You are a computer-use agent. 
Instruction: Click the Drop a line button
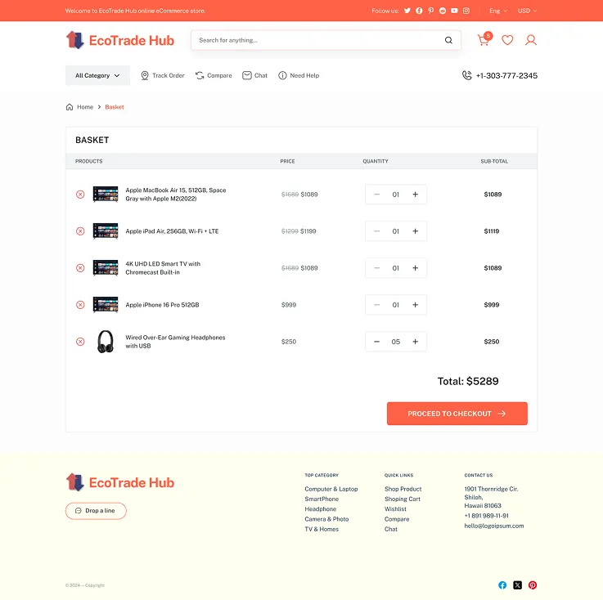(96, 511)
